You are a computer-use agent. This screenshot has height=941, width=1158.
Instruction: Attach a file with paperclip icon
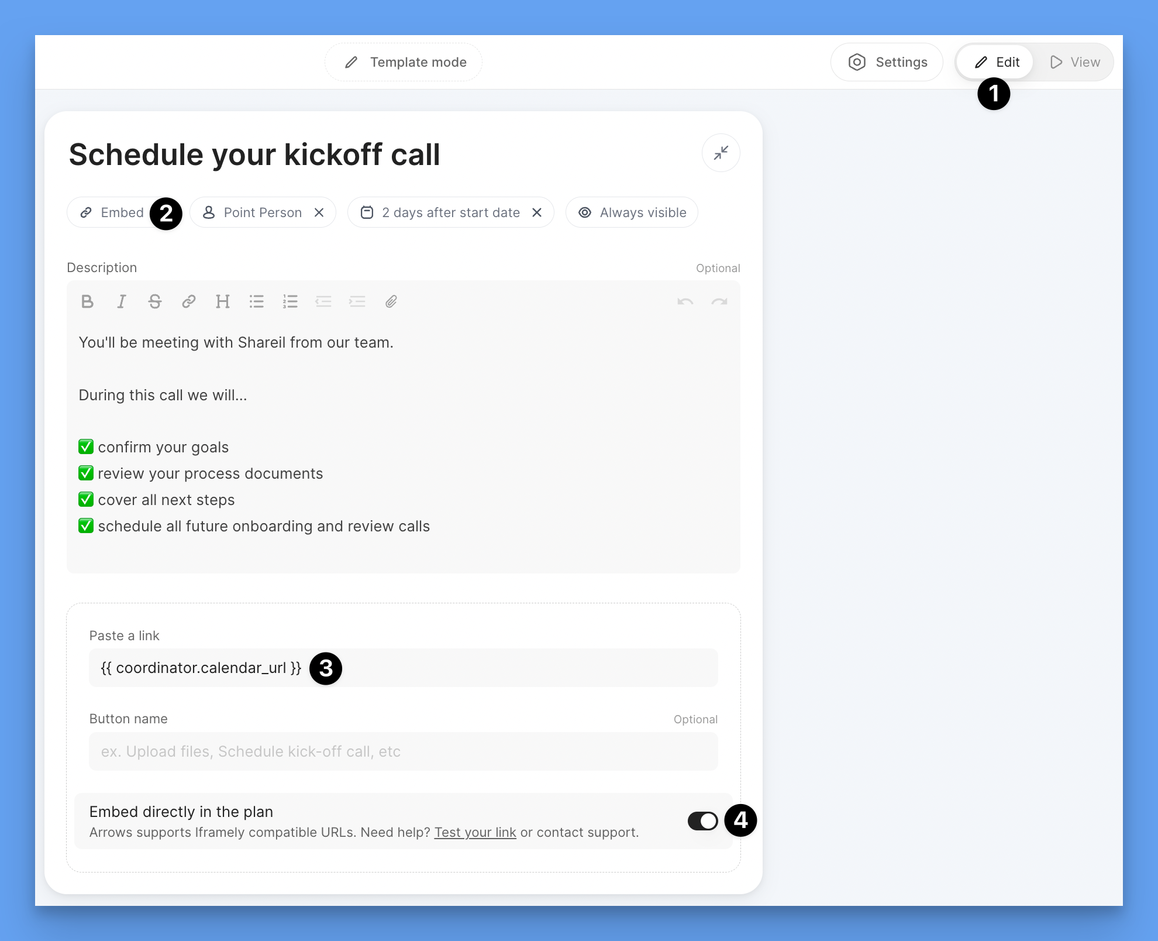[x=391, y=301]
